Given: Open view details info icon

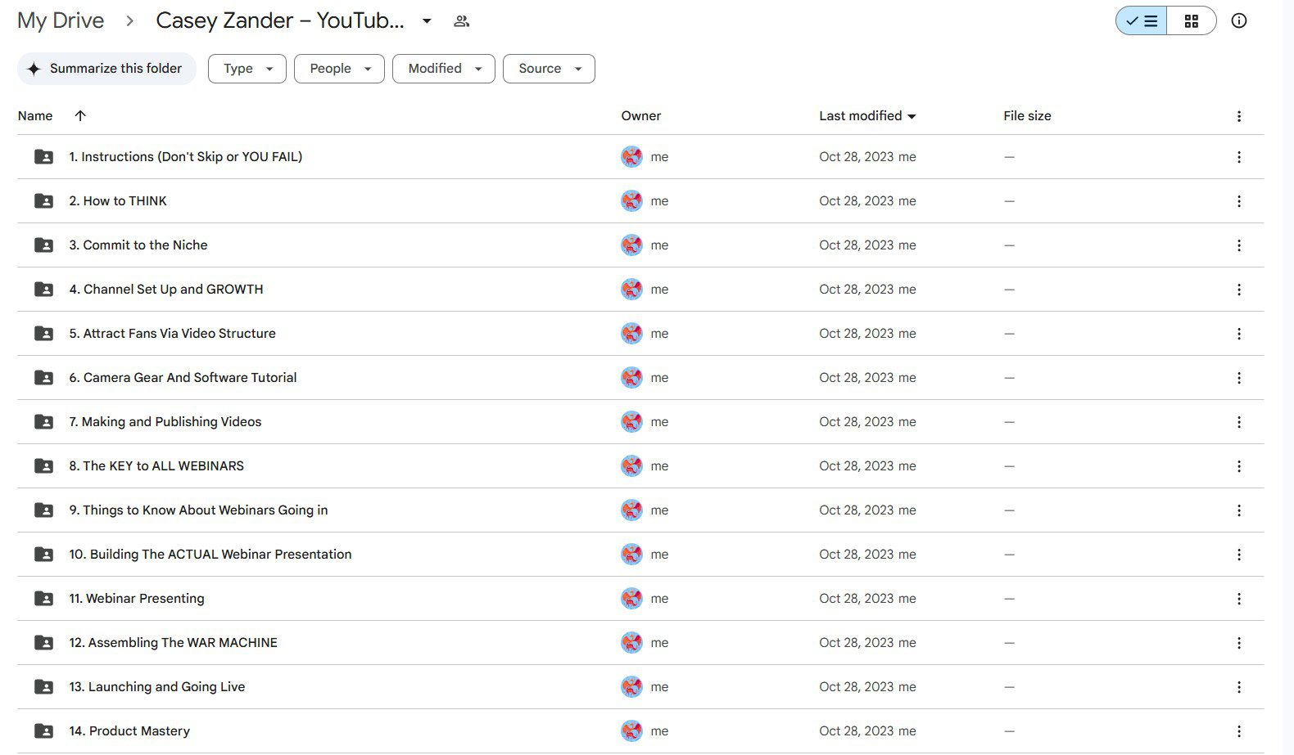Looking at the screenshot, I should tap(1239, 21).
